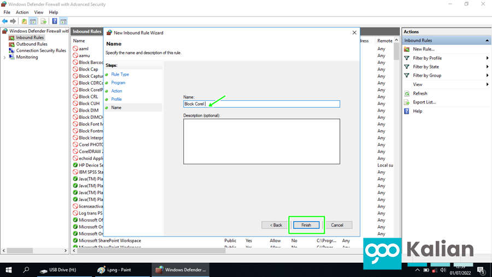The height and width of the screenshot is (277, 492).
Task: Click New Rule... in Actions pane
Action: pos(424,49)
